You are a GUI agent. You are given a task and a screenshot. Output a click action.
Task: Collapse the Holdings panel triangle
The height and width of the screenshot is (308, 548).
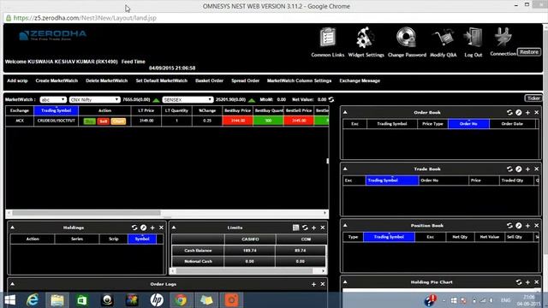[12, 228]
